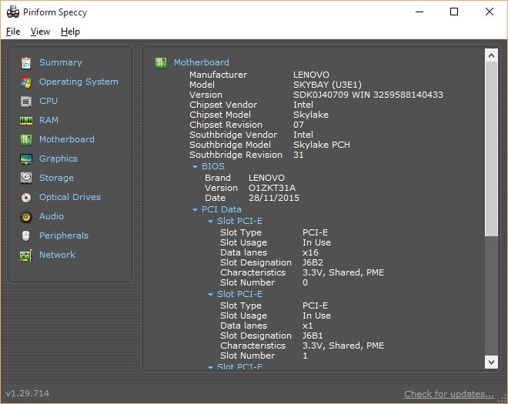Click the Optical Drives disc icon
Viewport: 508px width, 404px height.
26,197
